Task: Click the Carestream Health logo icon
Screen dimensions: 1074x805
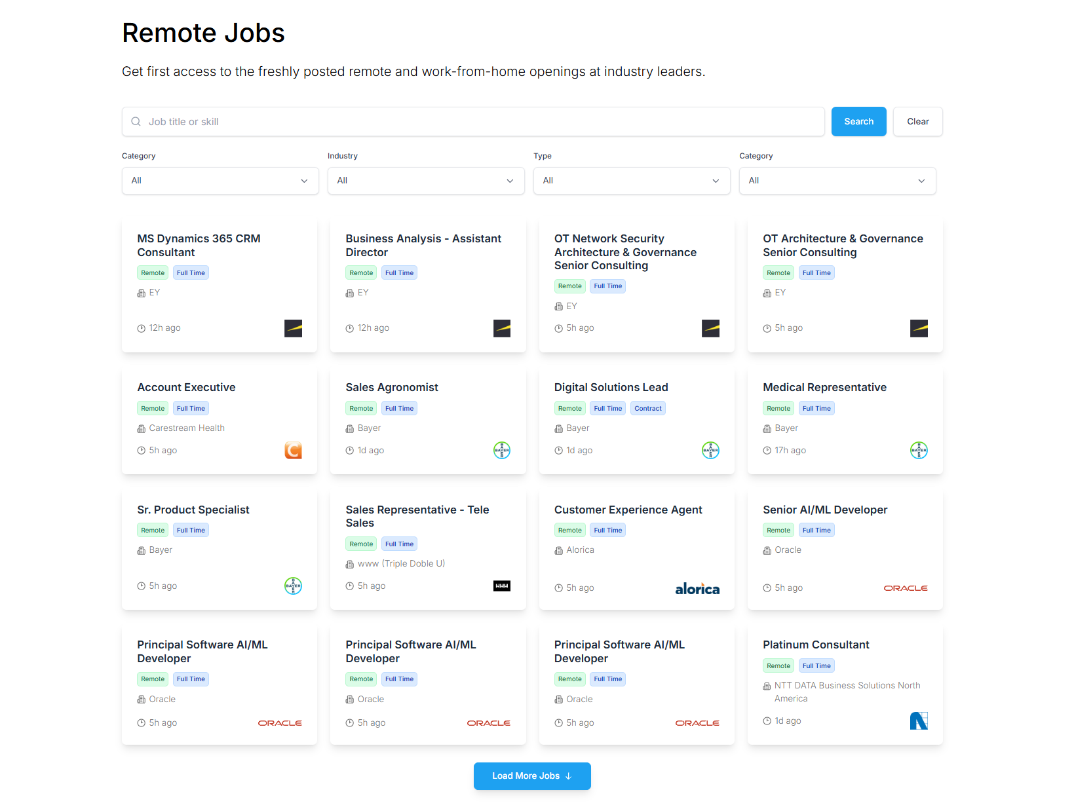Action: click(x=293, y=451)
